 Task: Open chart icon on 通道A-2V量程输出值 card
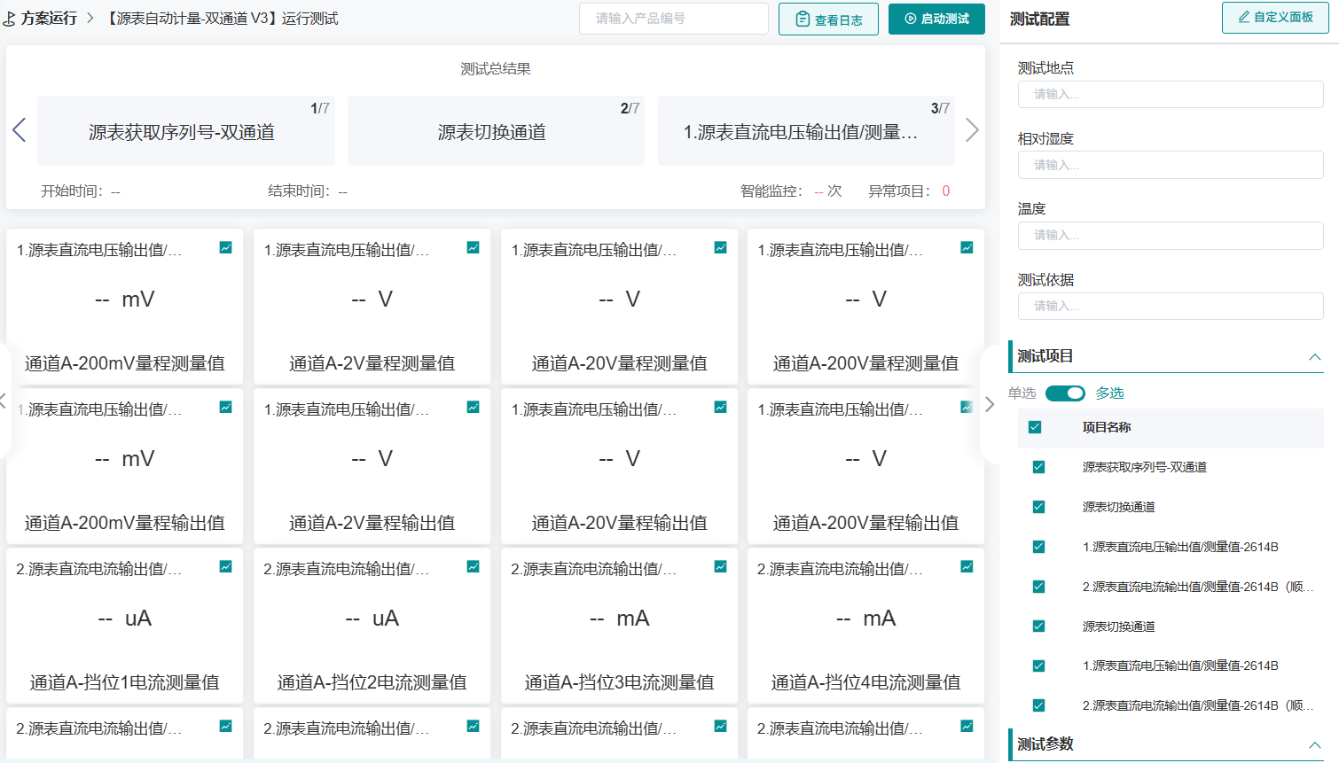(474, 408)
